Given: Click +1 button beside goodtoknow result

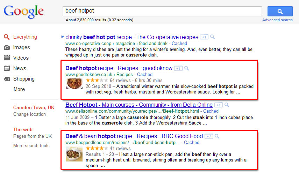Looking at the screenshot, I should click(178, 68).
